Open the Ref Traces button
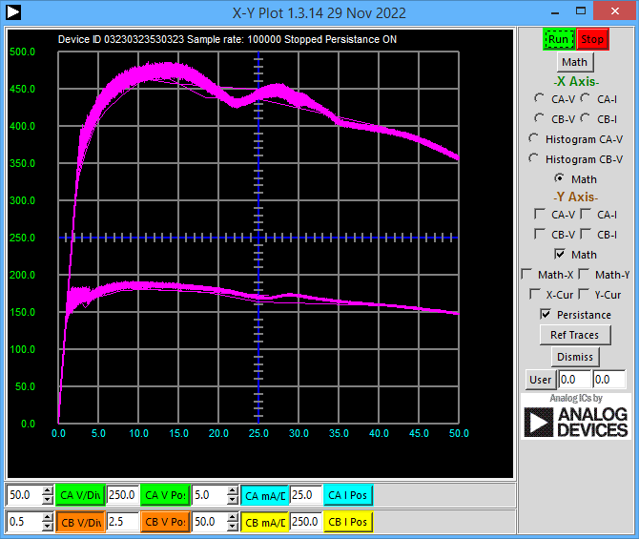Viewport: 639px width, 539px height. [x=574, y=335]
